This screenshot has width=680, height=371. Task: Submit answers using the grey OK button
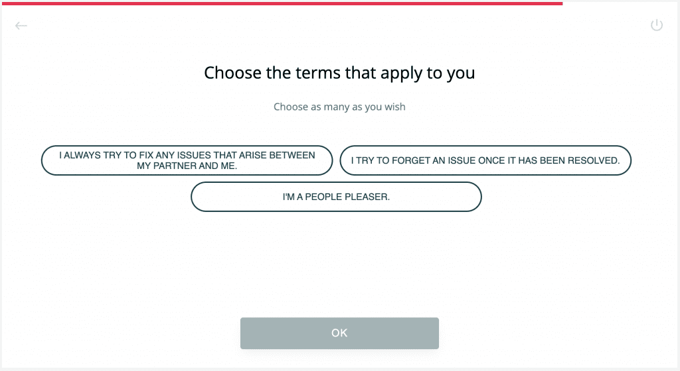[x=339, y=333]
